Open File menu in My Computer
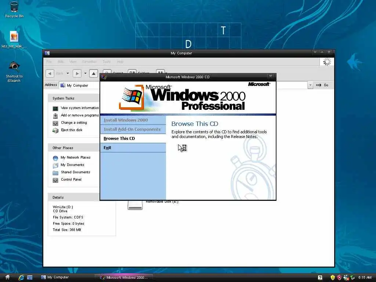 pos(49,62)
